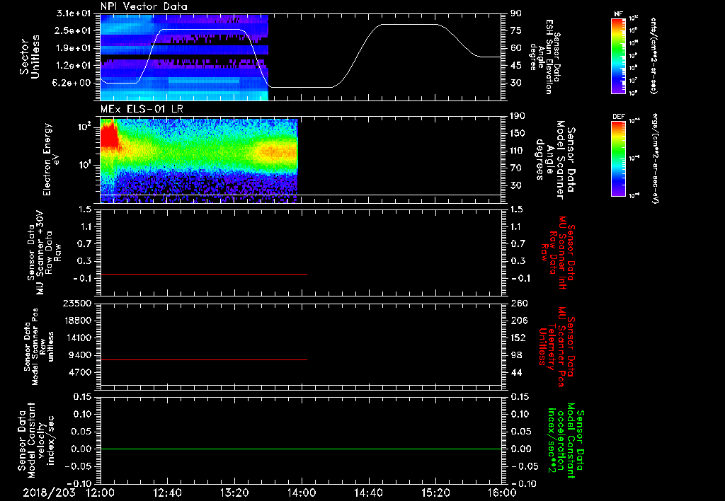The image size is (725, 501).
Task: Click the 'cnts/(cm**2-sr-sec)' units label
Action: click(653, 55)
